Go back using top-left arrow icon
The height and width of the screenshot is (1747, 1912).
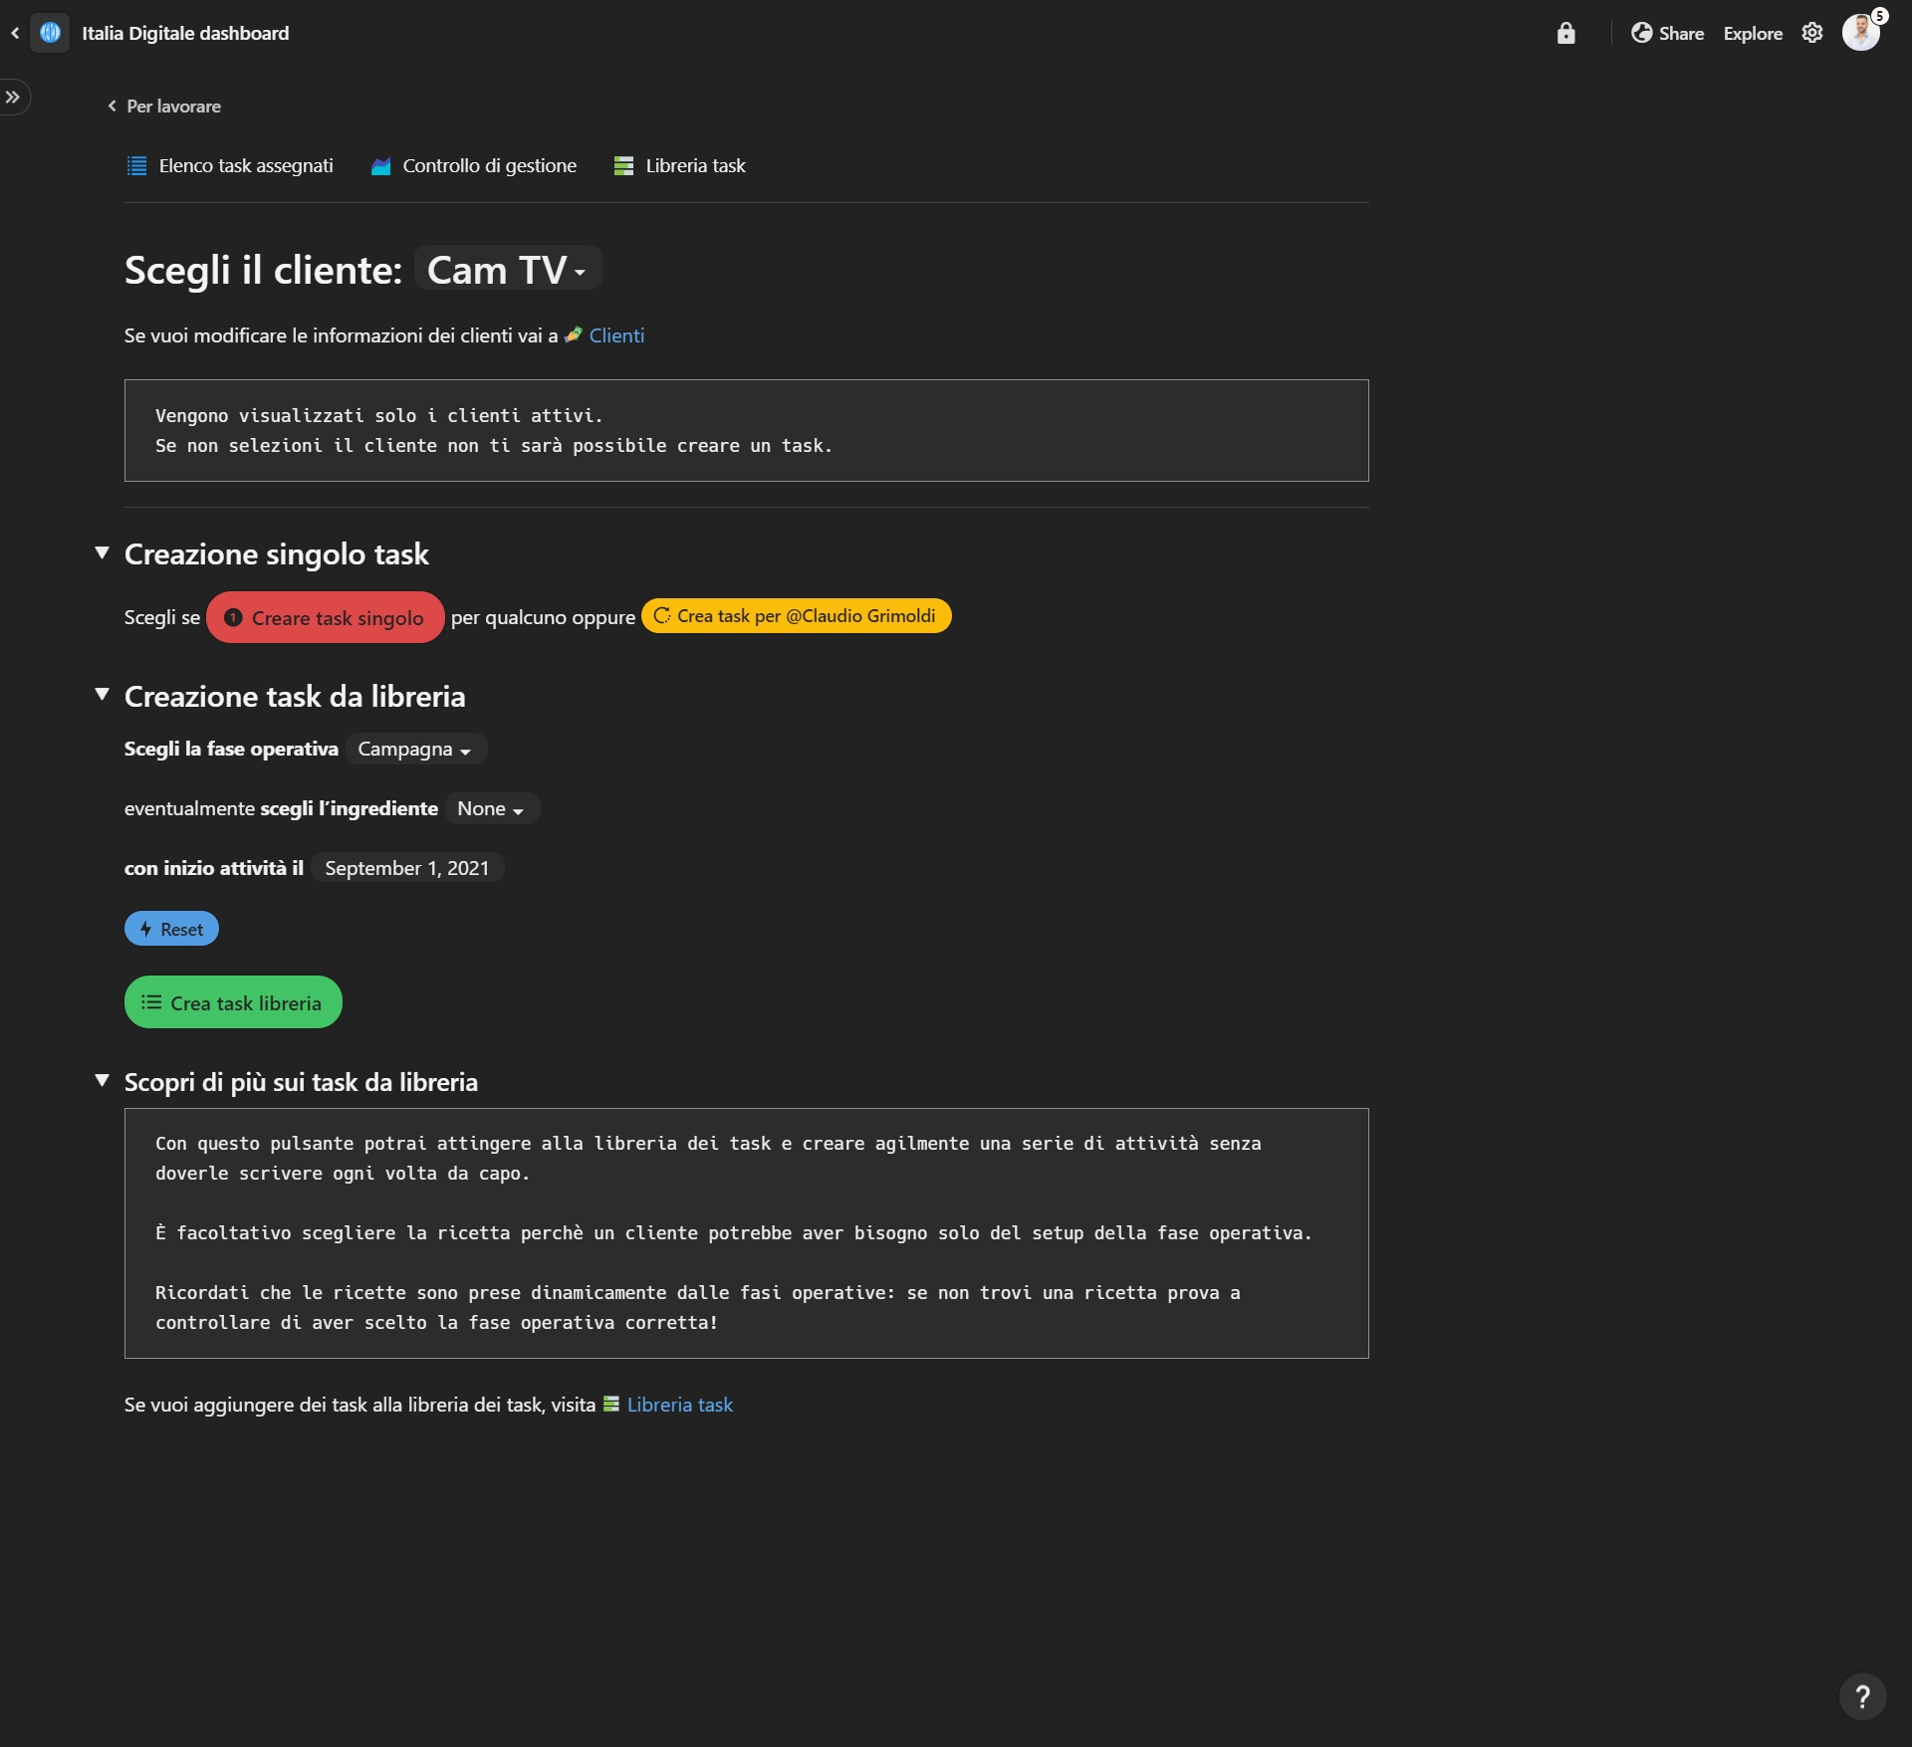(x=15, y=33)
